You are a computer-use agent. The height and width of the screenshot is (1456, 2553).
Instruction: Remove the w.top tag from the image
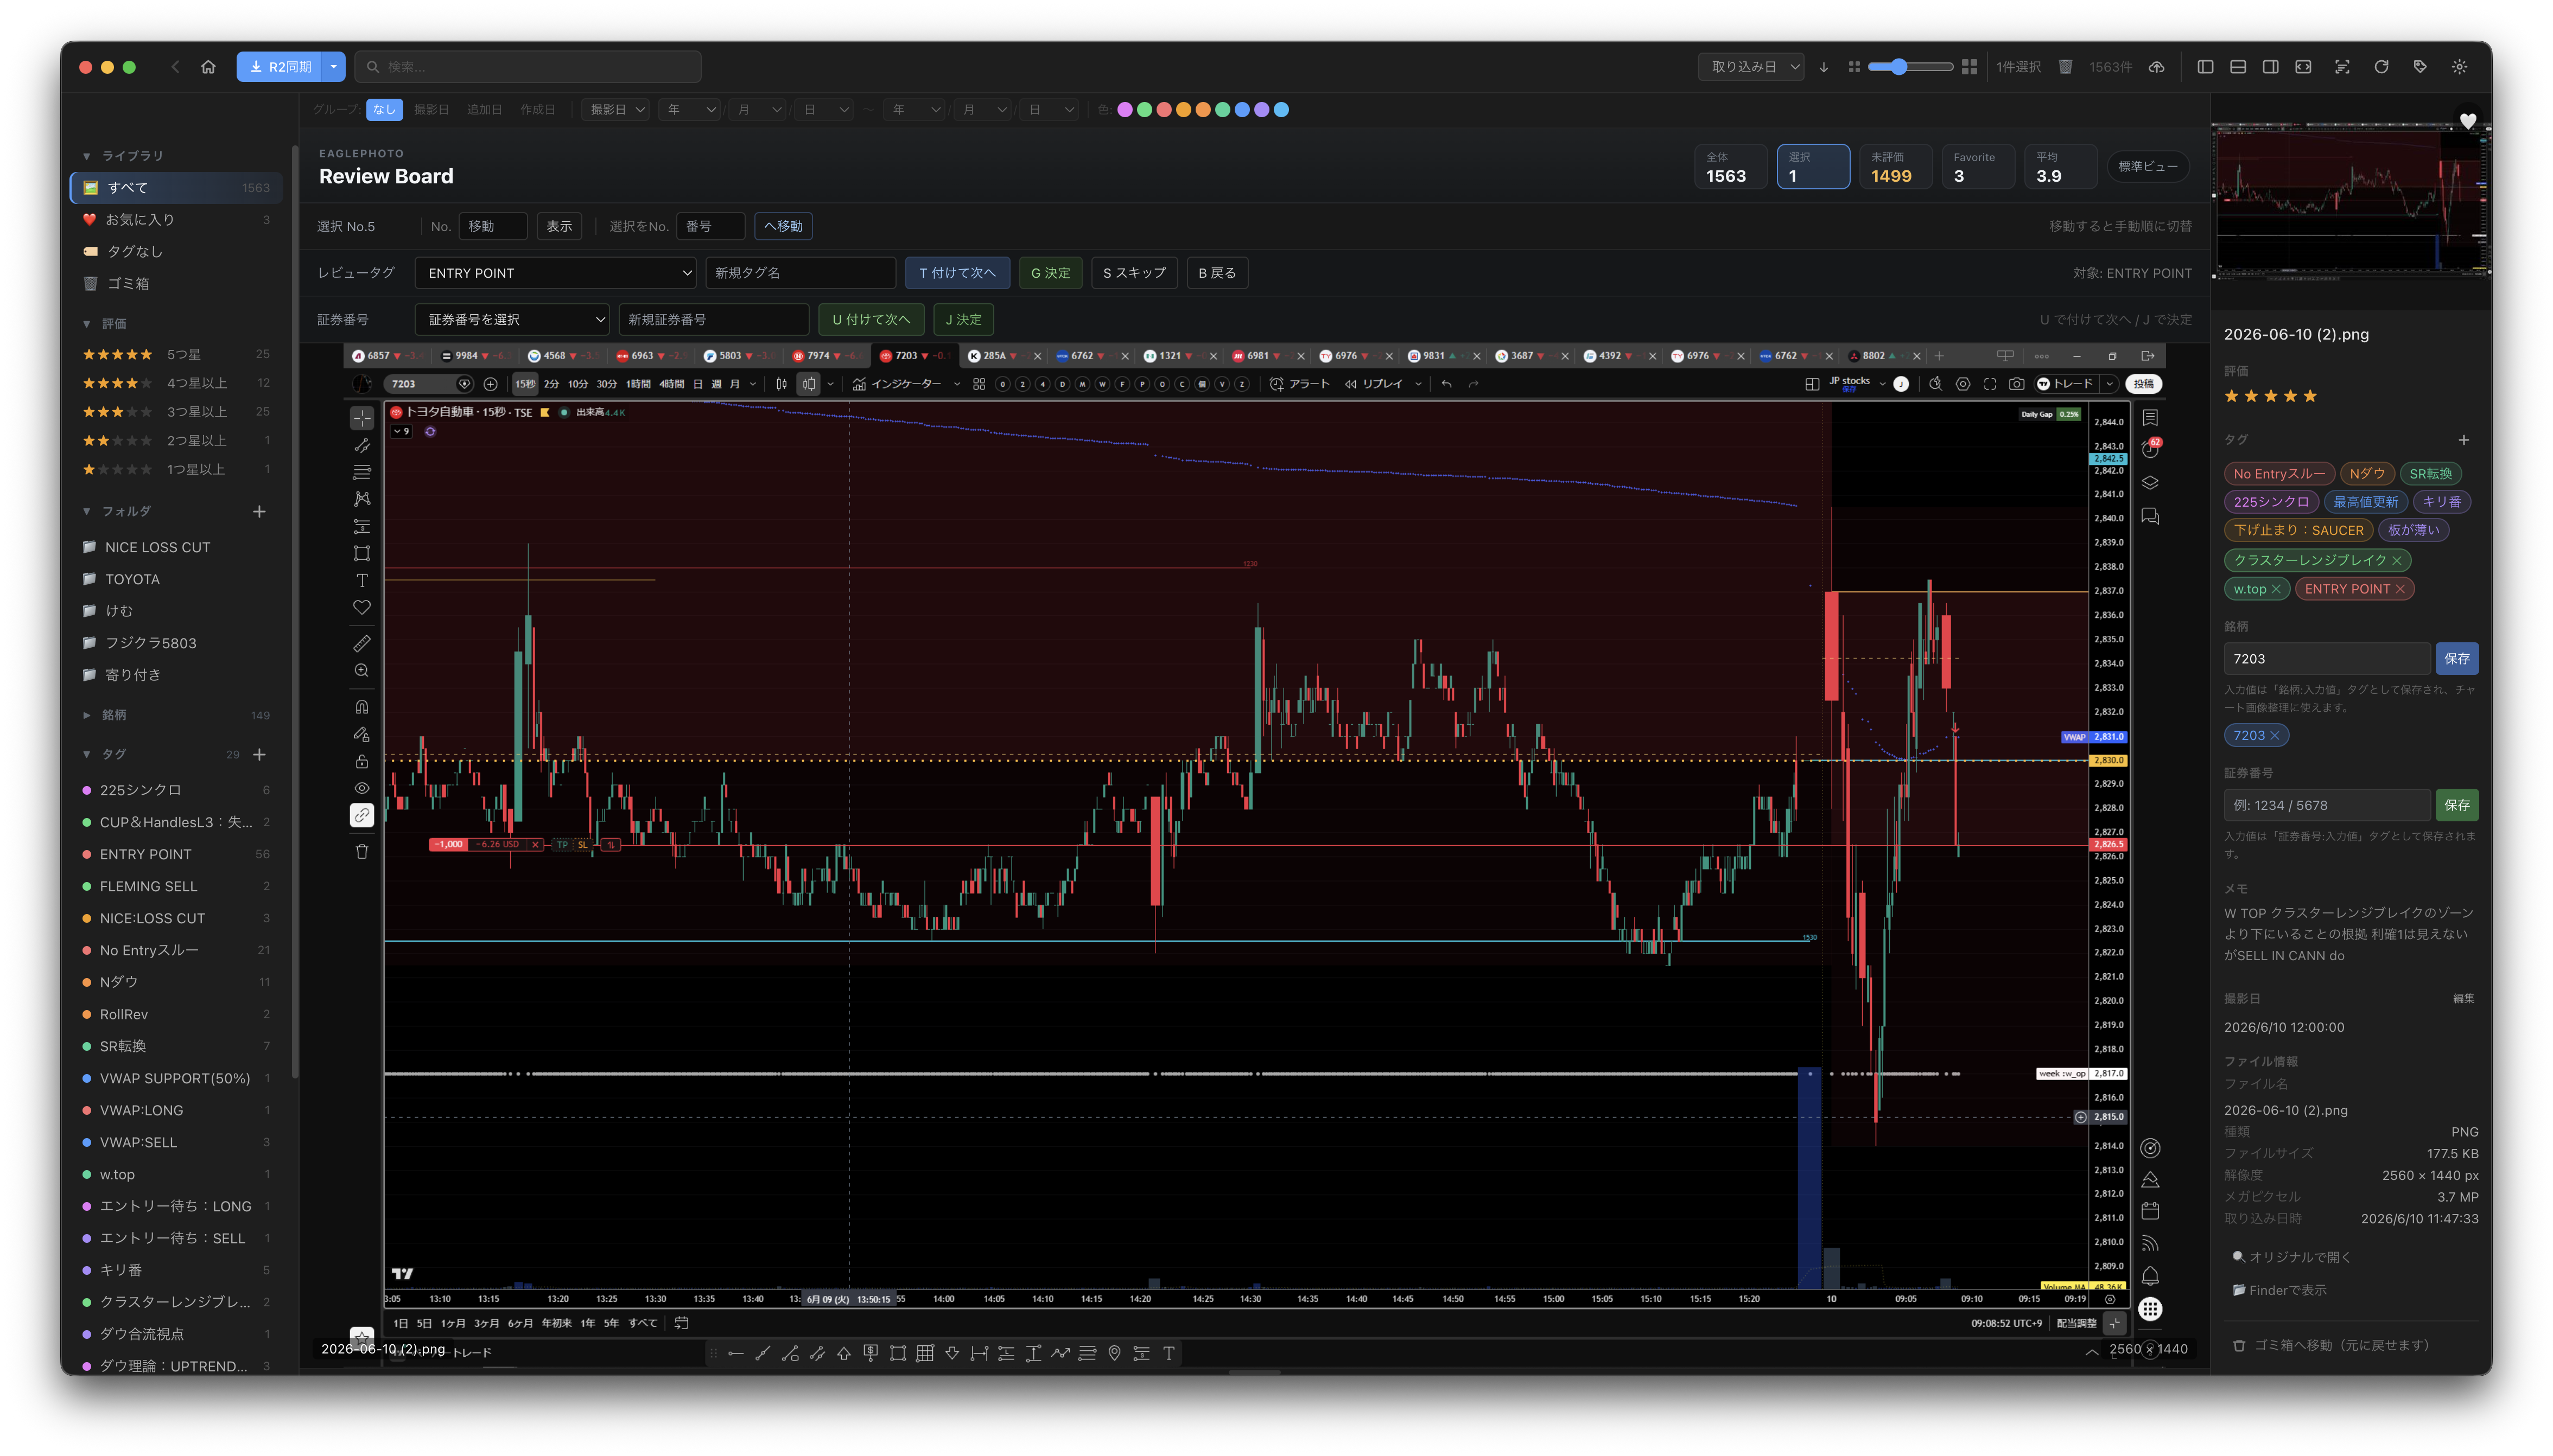[x=2276, y=589]
